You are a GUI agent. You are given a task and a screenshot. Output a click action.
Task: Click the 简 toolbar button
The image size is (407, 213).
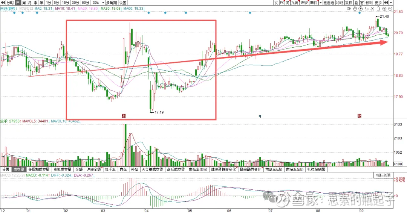pyautogui.click(x=287, y=3)
